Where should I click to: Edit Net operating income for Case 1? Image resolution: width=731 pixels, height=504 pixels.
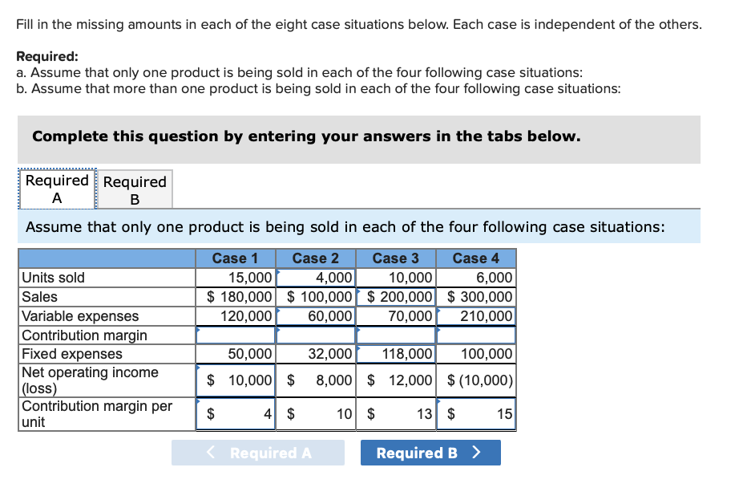(x=233, y=380)
